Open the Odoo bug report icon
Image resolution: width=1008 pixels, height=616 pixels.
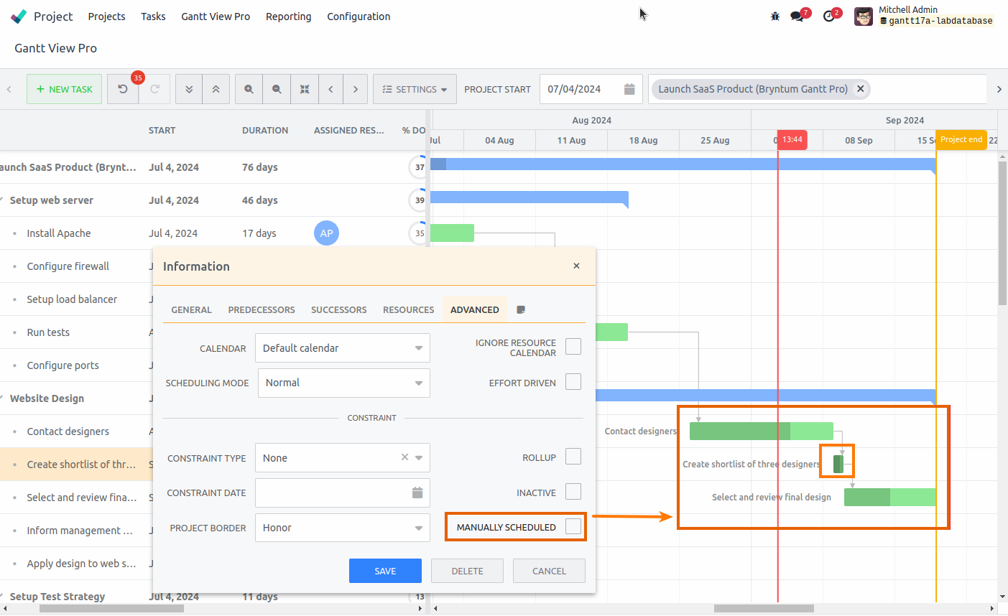coord(775,16)
